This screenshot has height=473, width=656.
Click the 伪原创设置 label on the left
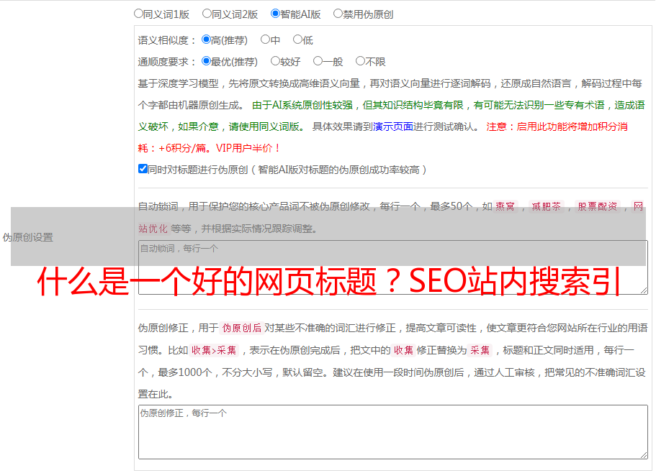point(27,237)
